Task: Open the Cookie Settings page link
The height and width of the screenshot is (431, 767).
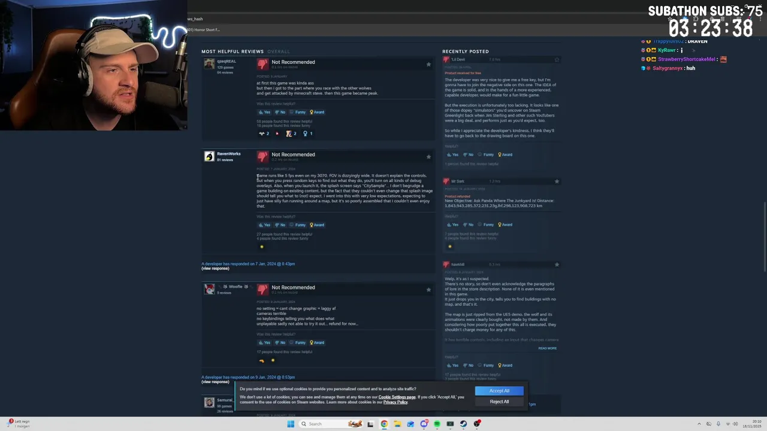Action: tap(397, 397)
